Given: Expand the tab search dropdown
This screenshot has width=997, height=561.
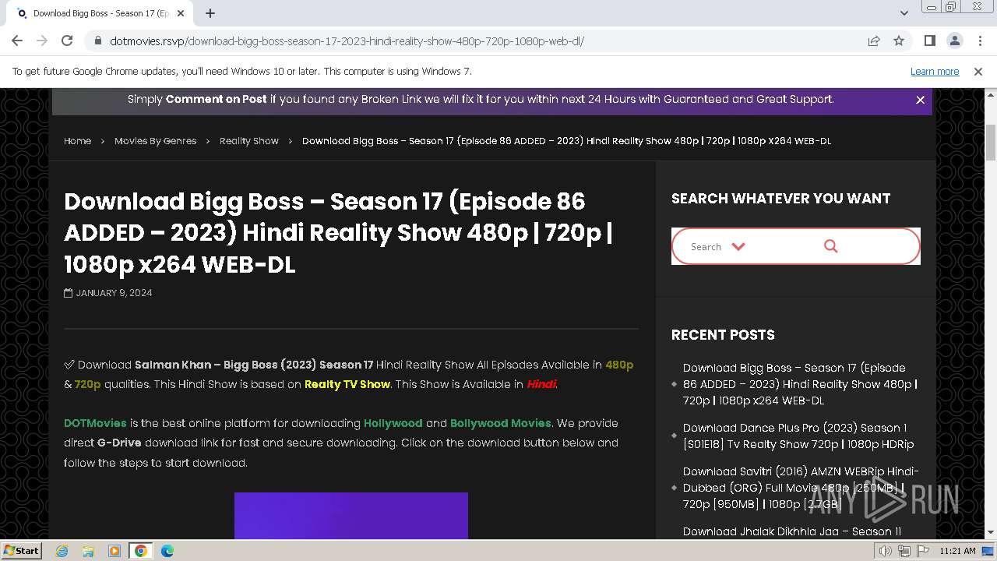Looking at the screenshot, I should point(904,13).
